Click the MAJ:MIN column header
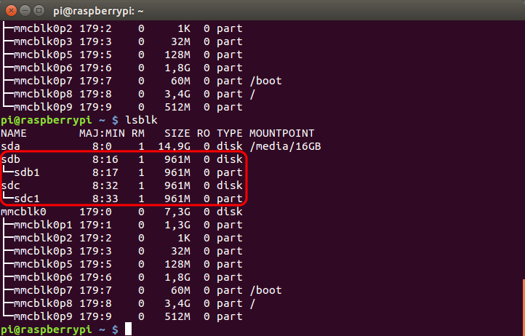This screenshot has height=336, width=525. click(x=102, y=133)
